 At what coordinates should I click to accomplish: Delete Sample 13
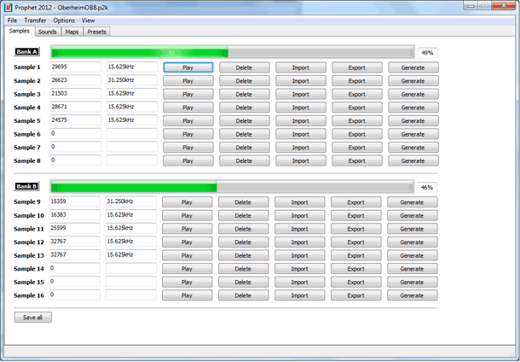[244, 255]
